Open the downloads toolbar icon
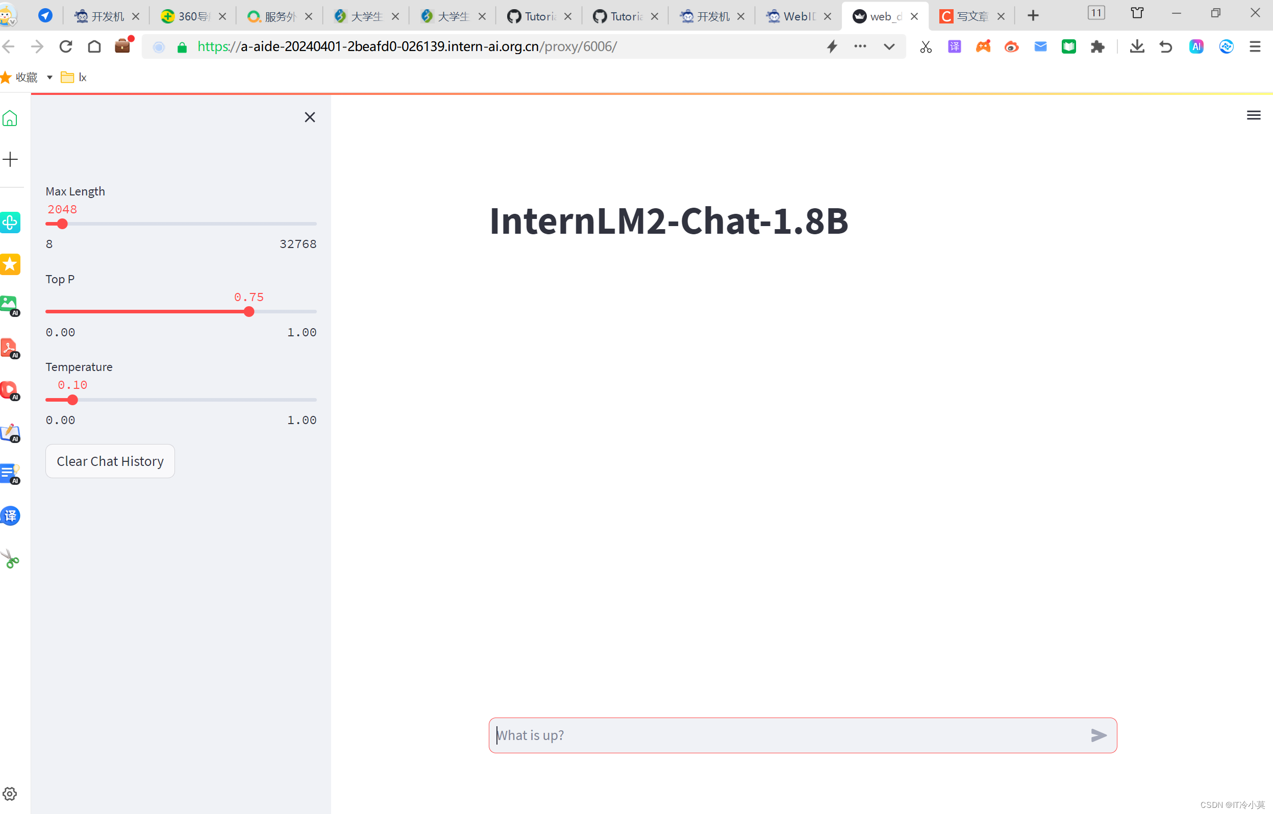The image size is (1273, 814). pyautogui.click(x=1137, y=46)
